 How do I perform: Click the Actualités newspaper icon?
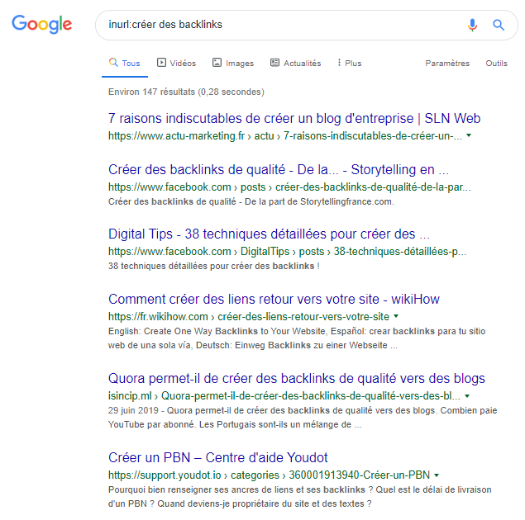point(274,63)
